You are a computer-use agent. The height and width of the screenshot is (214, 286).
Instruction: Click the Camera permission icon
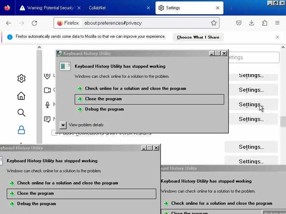(47, 90)
